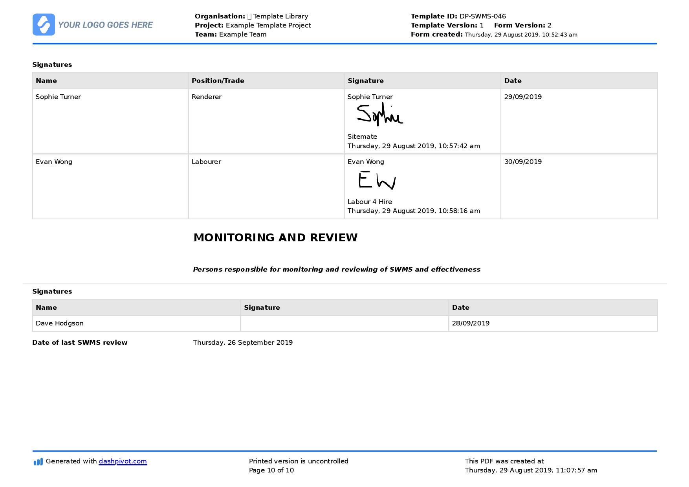Click Sophie's handwritten signature image
Viewport: 689px width, 487px height.
(379, 114)
